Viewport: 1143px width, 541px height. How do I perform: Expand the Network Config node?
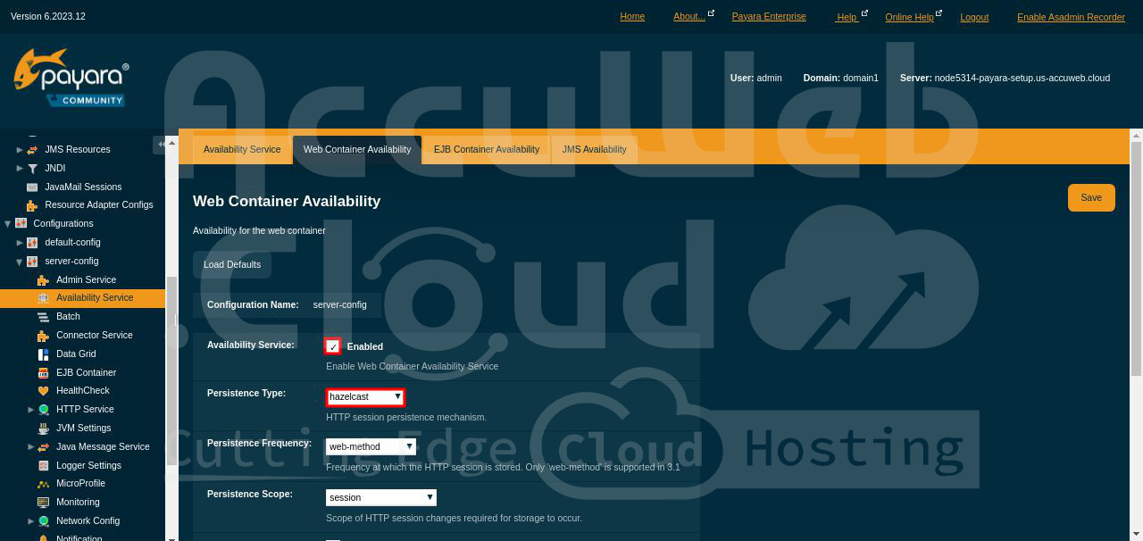coord(31,521)
